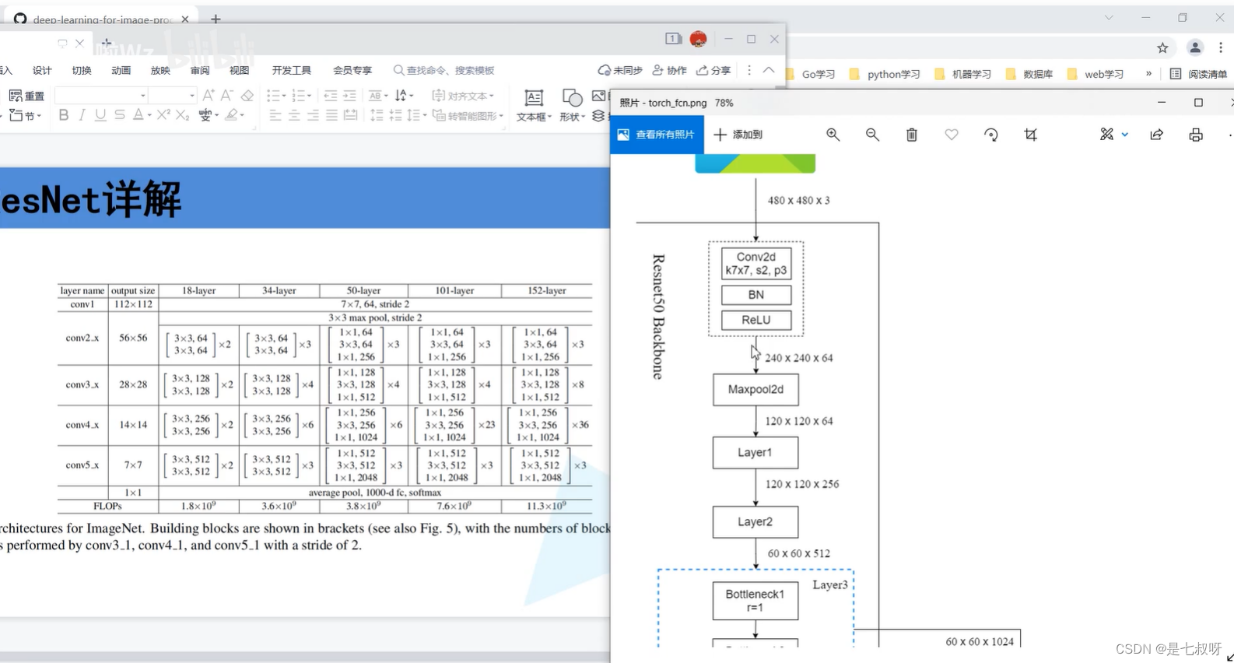Collapse the WPS ribbon with the chevron
The image size is (1234, 663).
(x=769, y=70)
